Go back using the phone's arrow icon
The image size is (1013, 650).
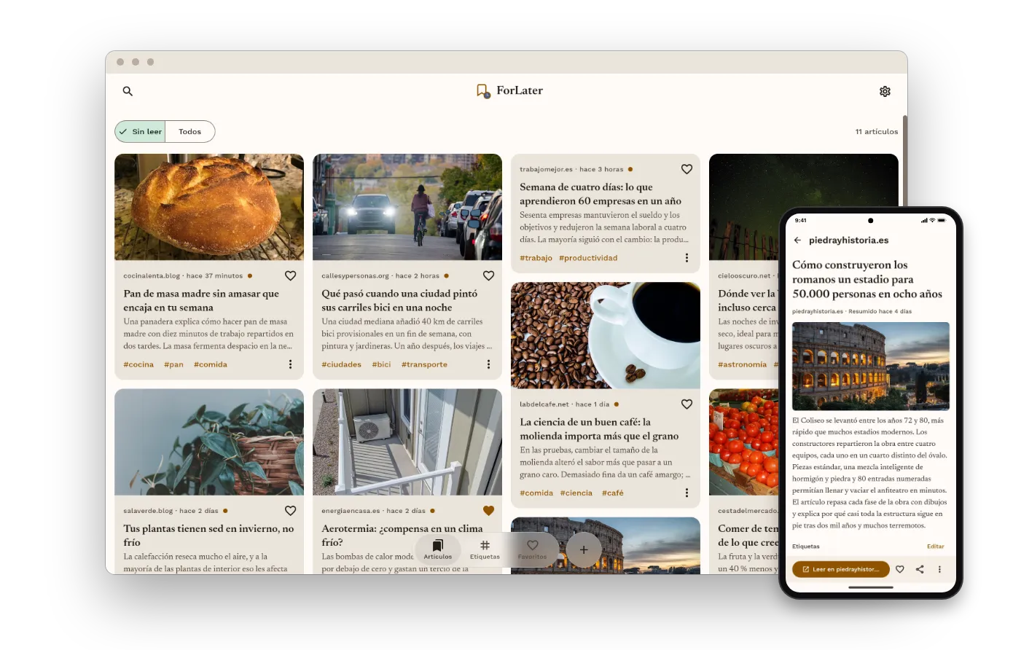pos(797,240)
